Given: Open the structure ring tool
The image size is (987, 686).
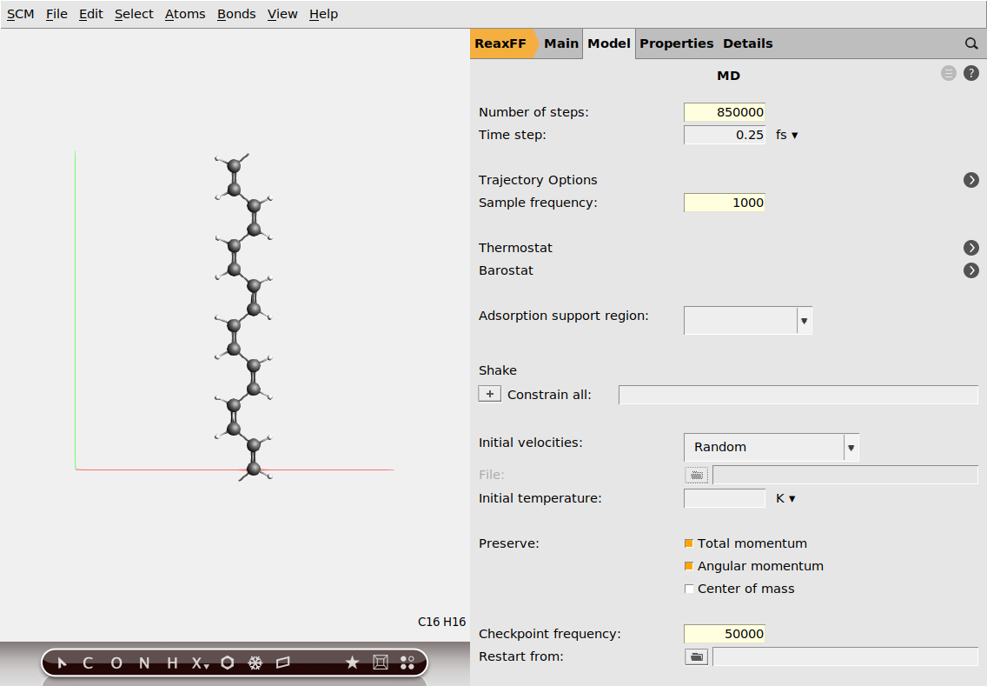Looking at the screenshot, I should [227, 663].
